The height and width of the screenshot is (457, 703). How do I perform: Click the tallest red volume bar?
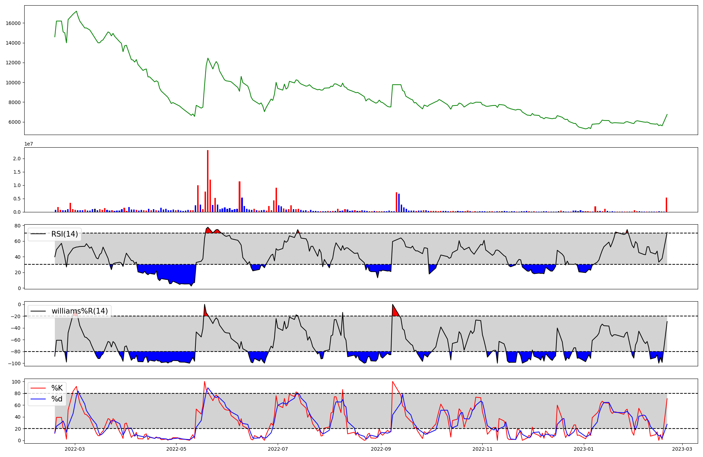208,181
